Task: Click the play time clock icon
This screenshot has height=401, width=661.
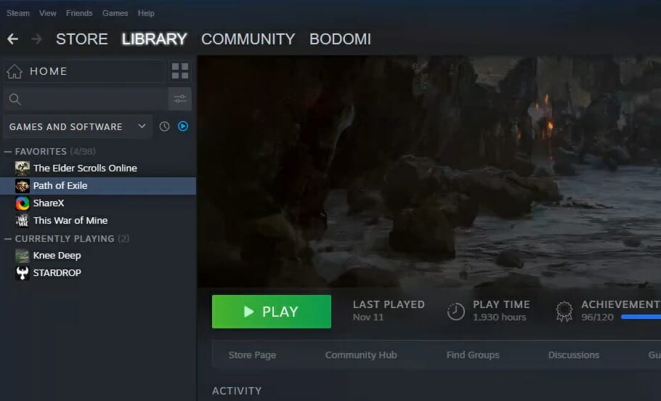Action: [x=455, y=312]
